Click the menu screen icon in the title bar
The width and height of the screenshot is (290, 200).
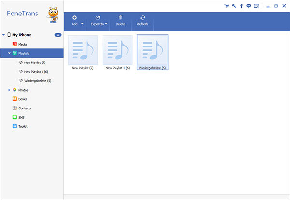click(x=256, y=6)
